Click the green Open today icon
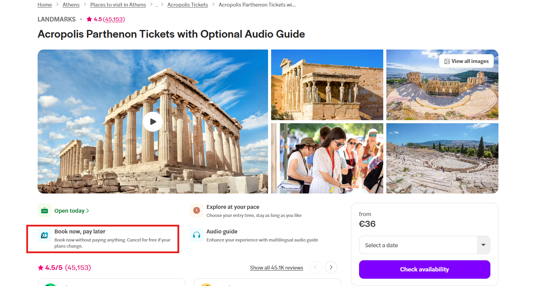Screen dimensions: 543x286 click(45, 210)
